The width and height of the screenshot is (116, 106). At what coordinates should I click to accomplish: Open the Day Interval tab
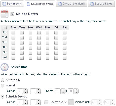click(x=12, y=4)
